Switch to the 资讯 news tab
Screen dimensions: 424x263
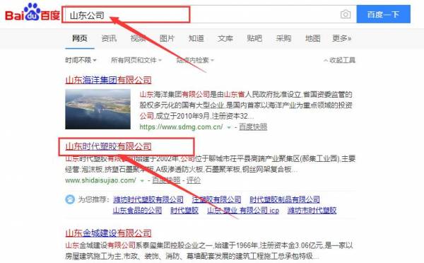pyautogui.click(x=109, y=38)
